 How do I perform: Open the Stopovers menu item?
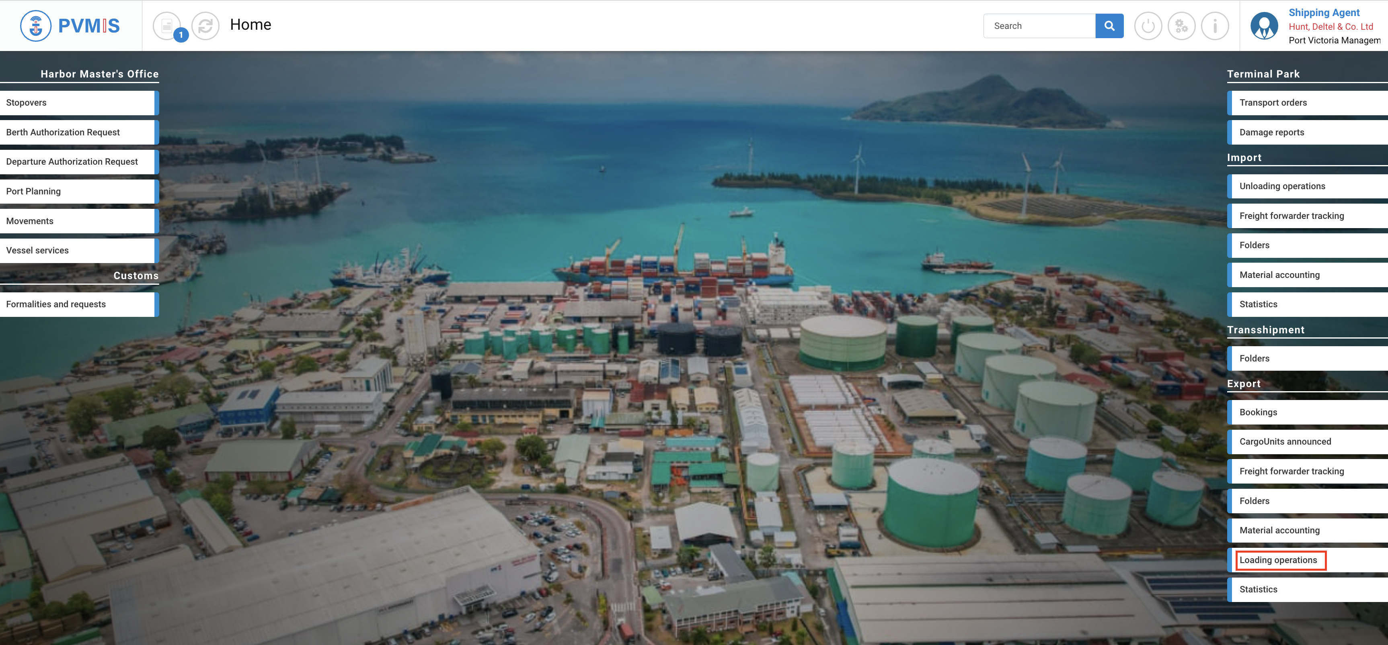79,103
